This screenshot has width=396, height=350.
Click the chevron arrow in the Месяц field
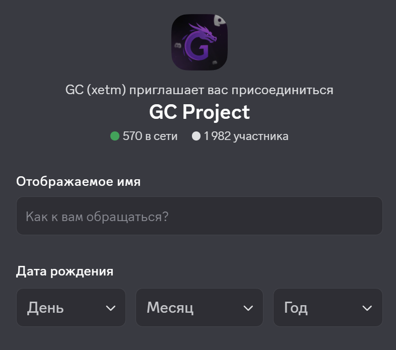pos(248,308)
